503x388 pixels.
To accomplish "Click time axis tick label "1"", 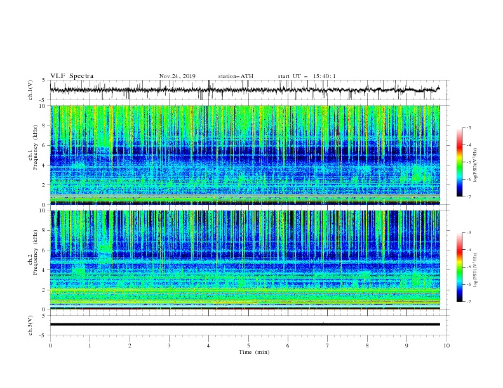I will point(90,346).
